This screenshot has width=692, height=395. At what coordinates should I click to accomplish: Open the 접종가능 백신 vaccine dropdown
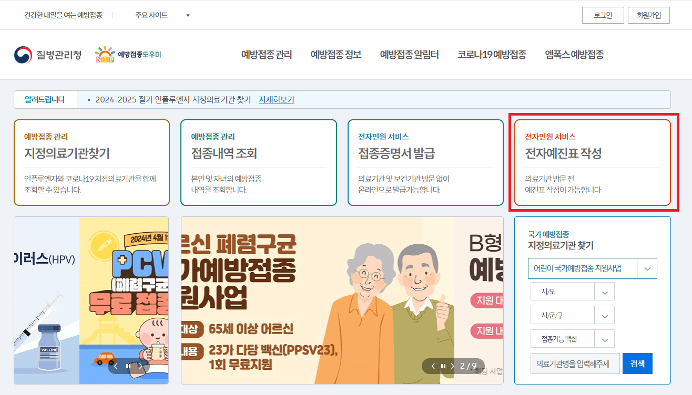(572, 339)
